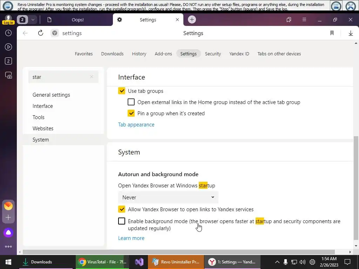
Task: Bookmark this page with bookmark icon
Action: tap(332, 33)
